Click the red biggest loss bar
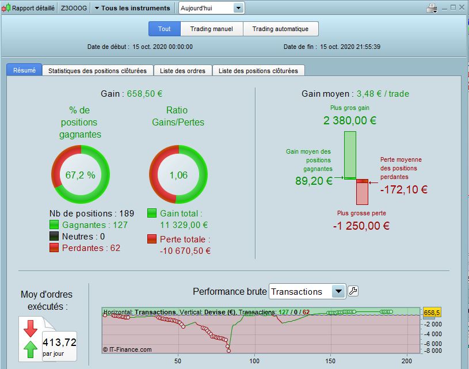This screenshot has width=469, height=369. tap(362, 192)
